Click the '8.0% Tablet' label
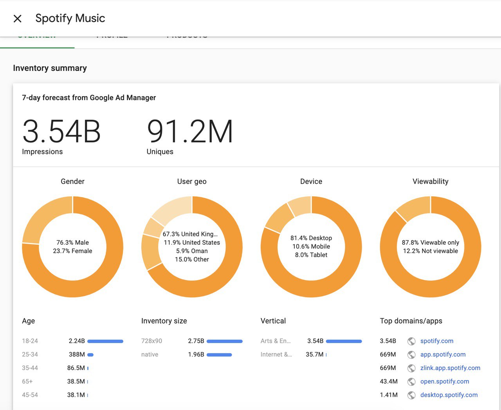The height and width of the screenshot is (410, 501). coord(311,255)
